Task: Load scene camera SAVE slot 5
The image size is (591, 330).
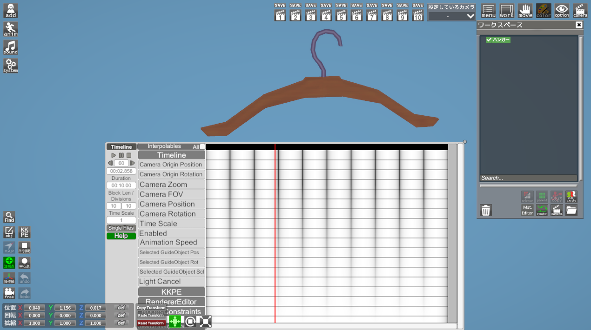Action: click(342, 15)
